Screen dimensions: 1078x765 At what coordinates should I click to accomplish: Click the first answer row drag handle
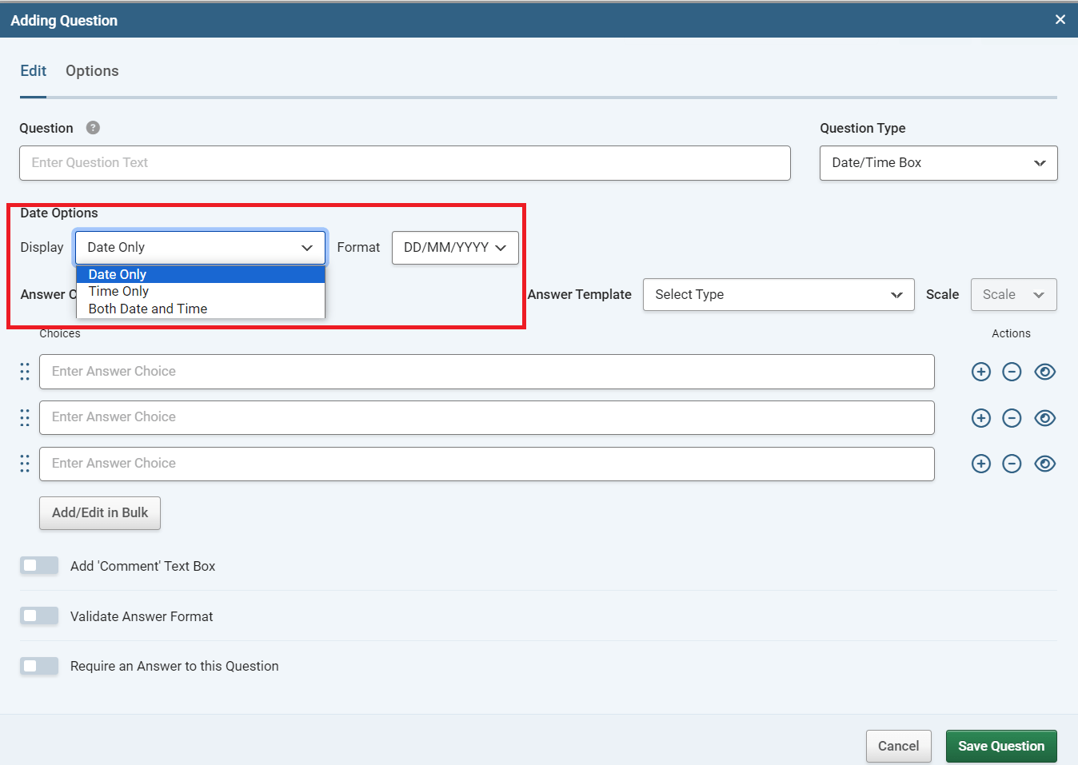(x=25, y=372)
